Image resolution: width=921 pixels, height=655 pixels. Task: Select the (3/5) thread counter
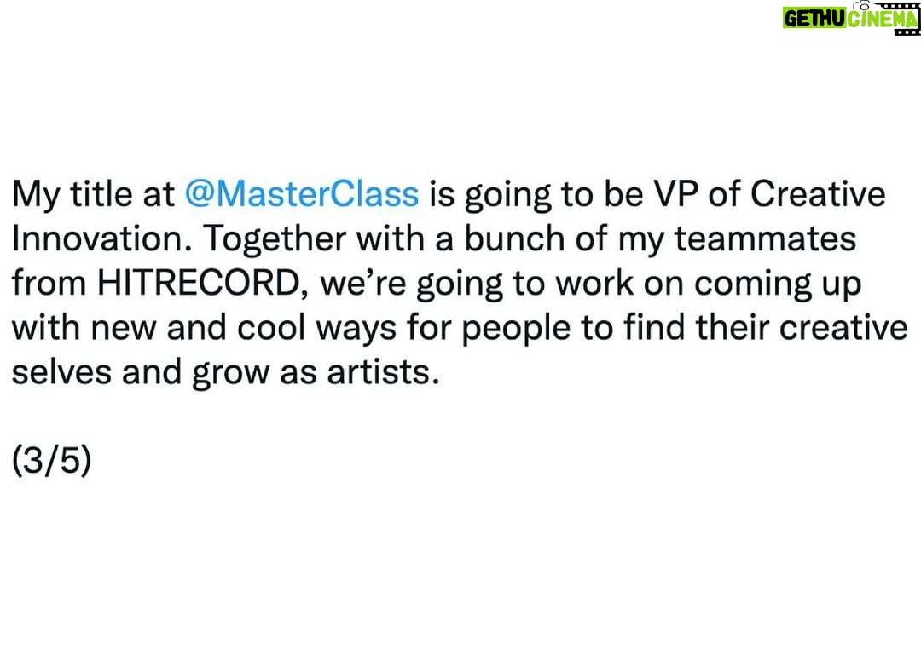tap(52, 461)
